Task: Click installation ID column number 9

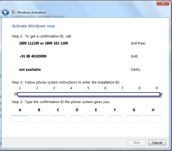Action: [157, 88]
